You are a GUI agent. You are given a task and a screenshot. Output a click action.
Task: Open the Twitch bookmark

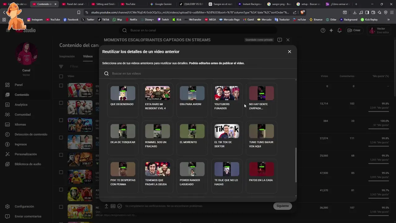[x=163, y=20]
